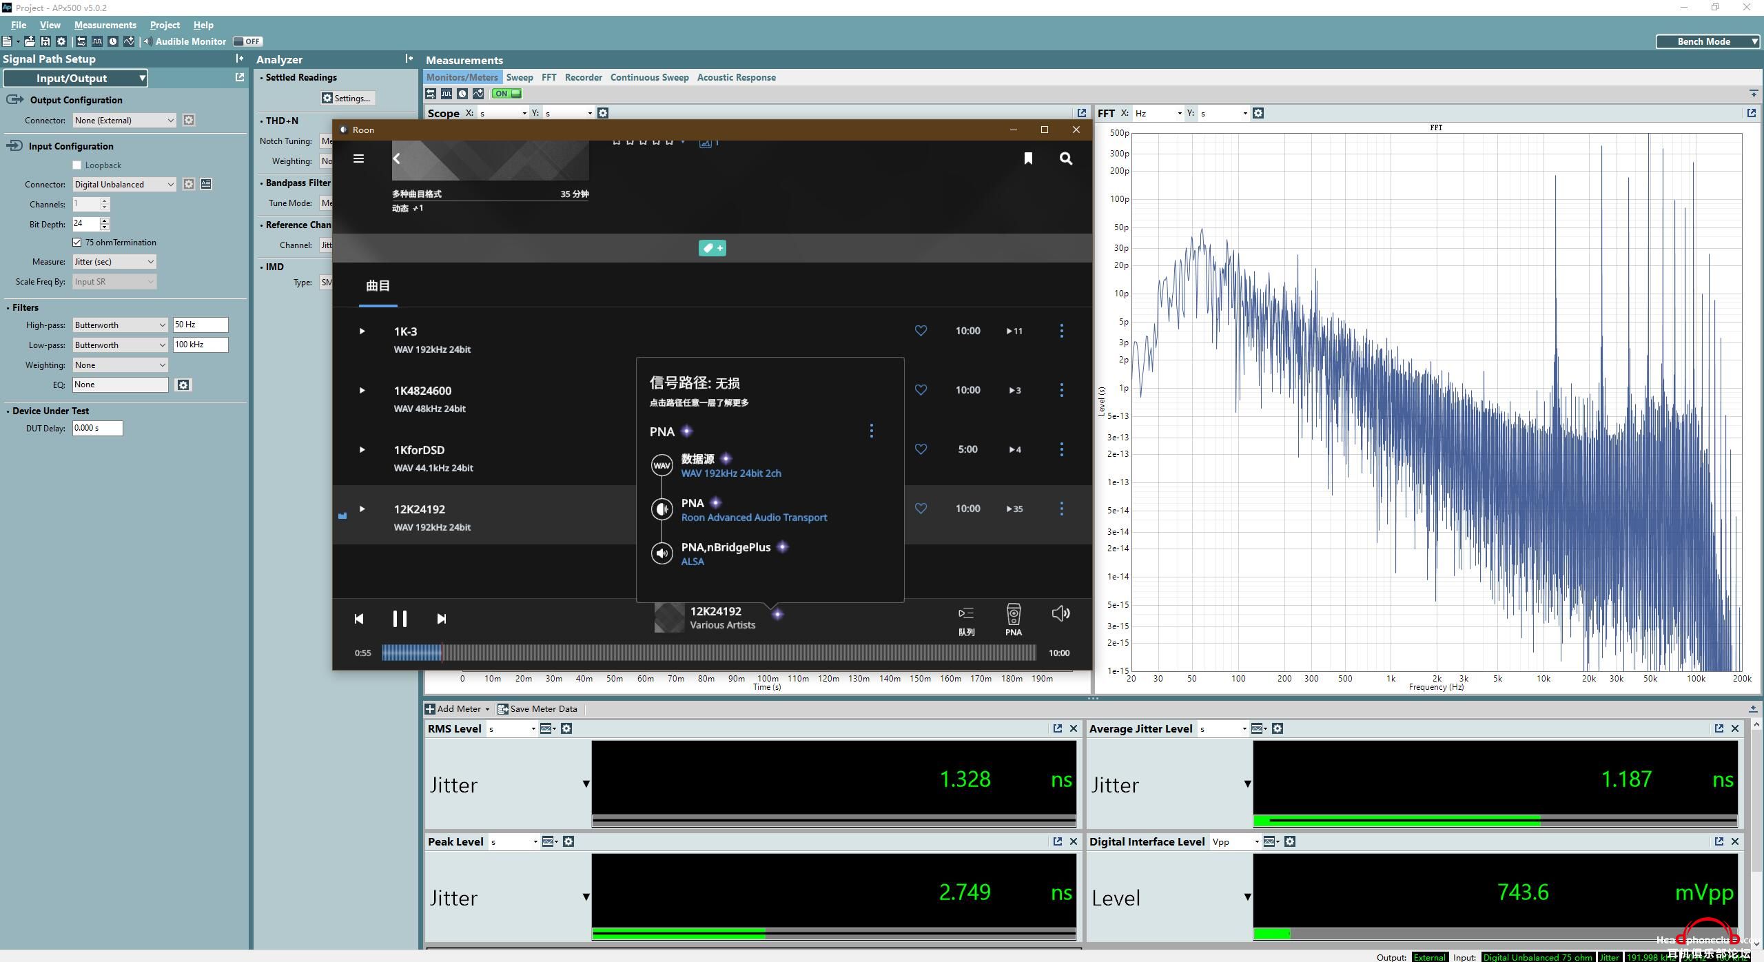Skip to next track in Roon
1764x962 pixels.
[x=442, y=619]
